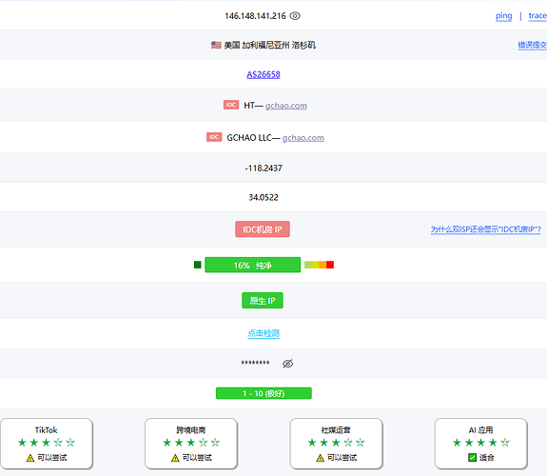This screenshot has height=476, width=547.
Task: Open the AS26658 link
Action: [x=264, y=74]
